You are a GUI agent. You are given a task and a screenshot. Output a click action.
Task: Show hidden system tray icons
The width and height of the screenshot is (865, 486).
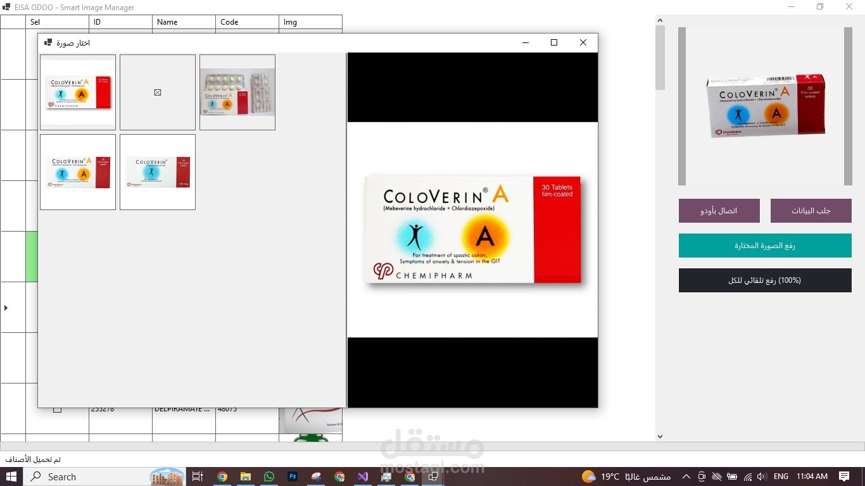(685, 477)
